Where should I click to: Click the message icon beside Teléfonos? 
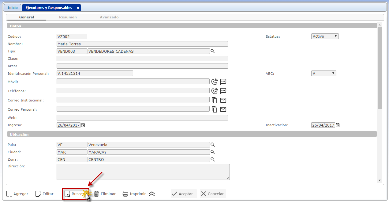coord(223,91)
